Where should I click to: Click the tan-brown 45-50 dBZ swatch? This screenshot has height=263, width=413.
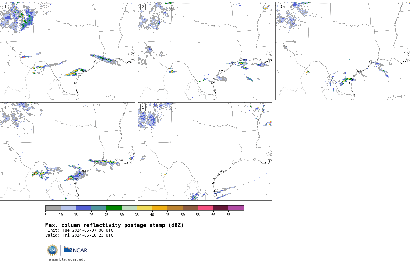click(175, 208)
